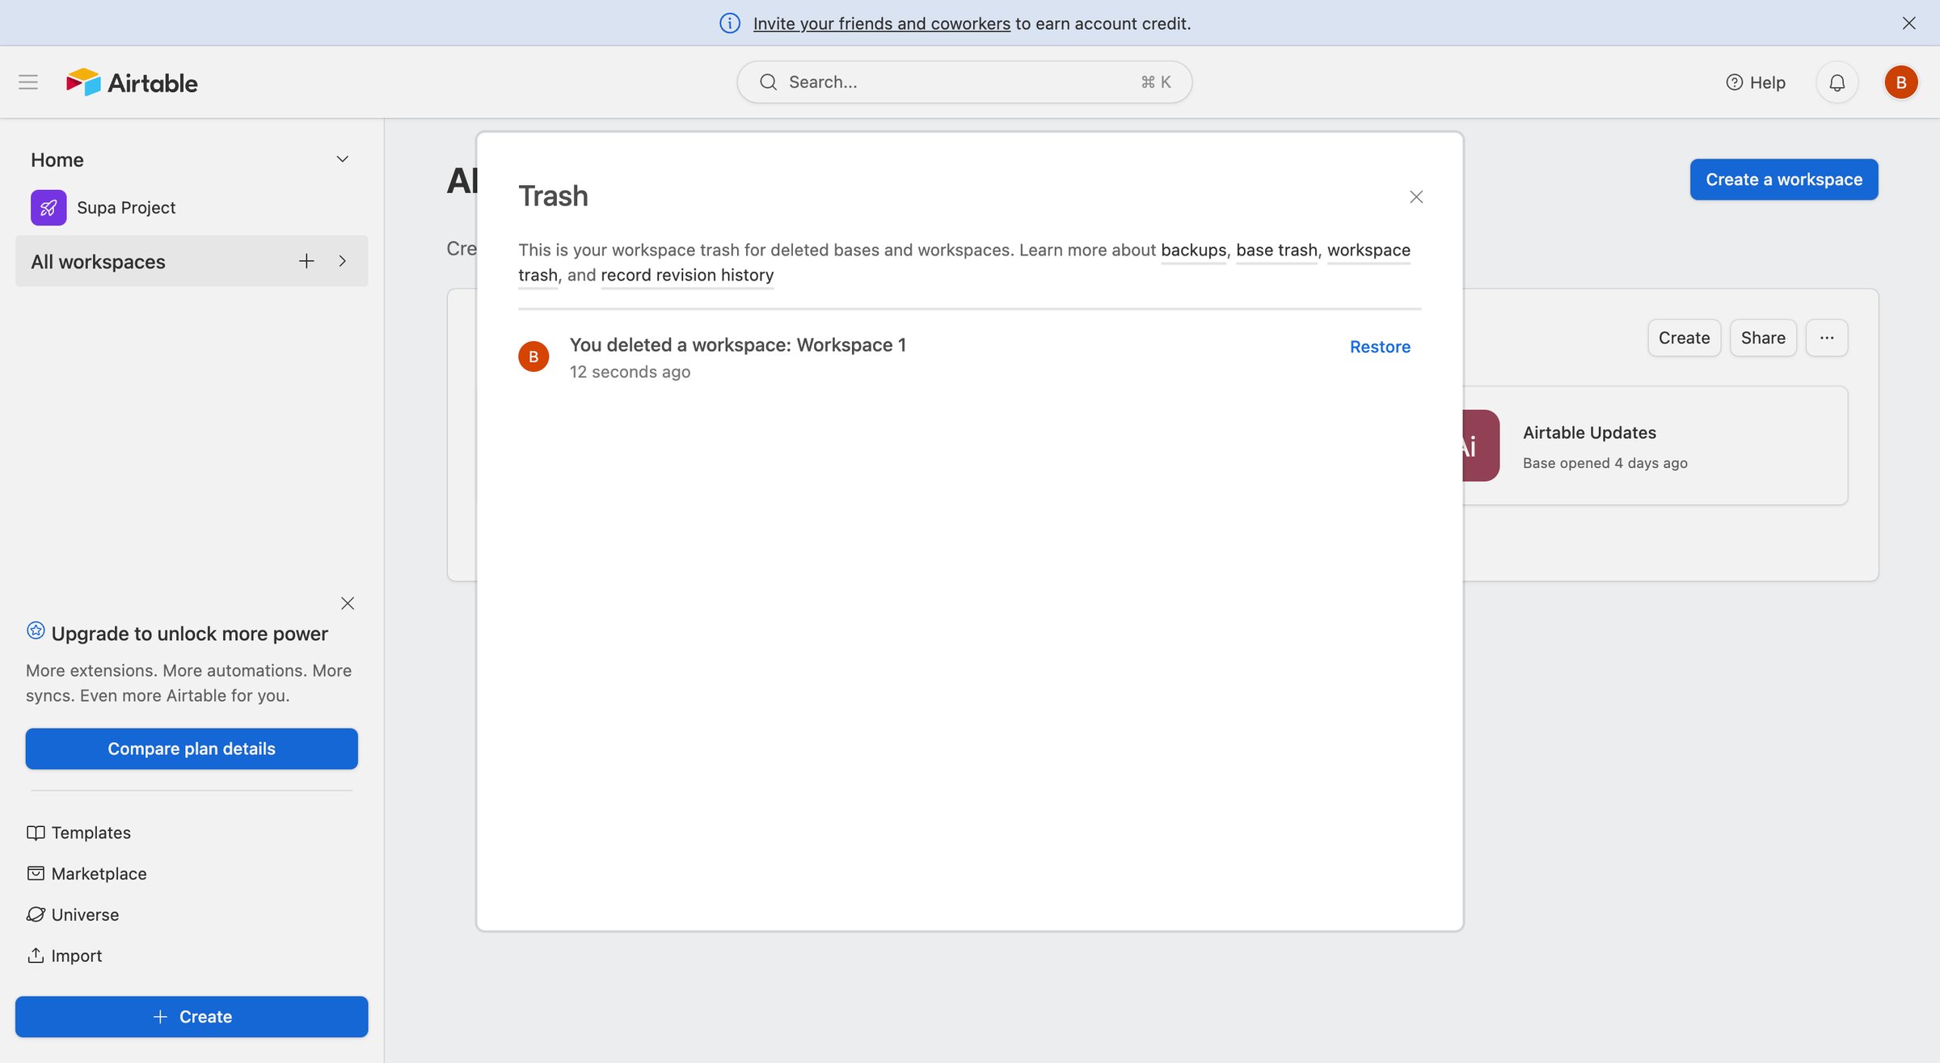The width and height of the screenshot is (1940, 1063).
Task: Click the upgrade star badge icon
Action: click(x=36, y=631)
